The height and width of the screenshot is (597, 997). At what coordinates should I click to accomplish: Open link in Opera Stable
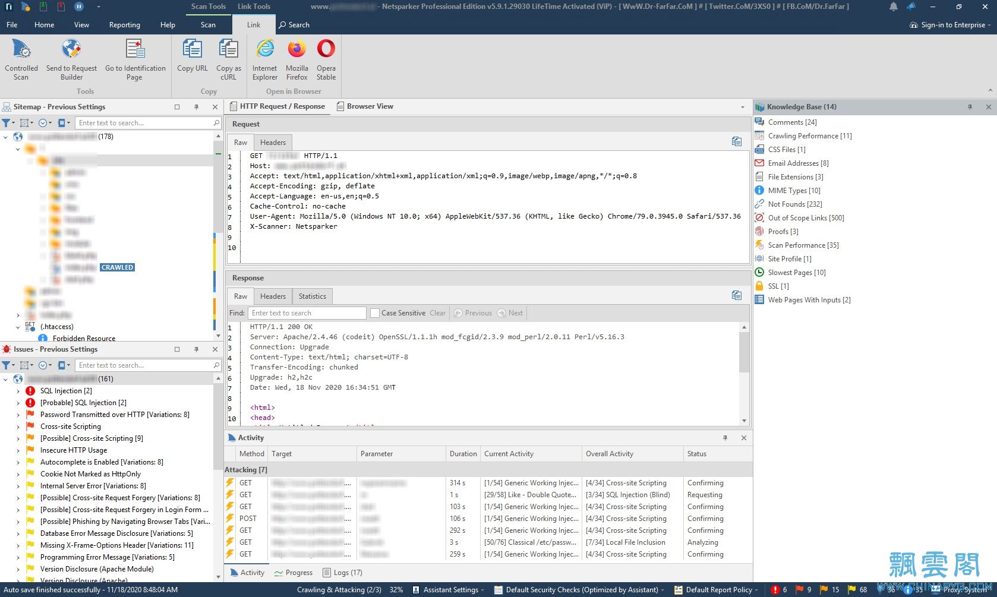click(326, 59)
